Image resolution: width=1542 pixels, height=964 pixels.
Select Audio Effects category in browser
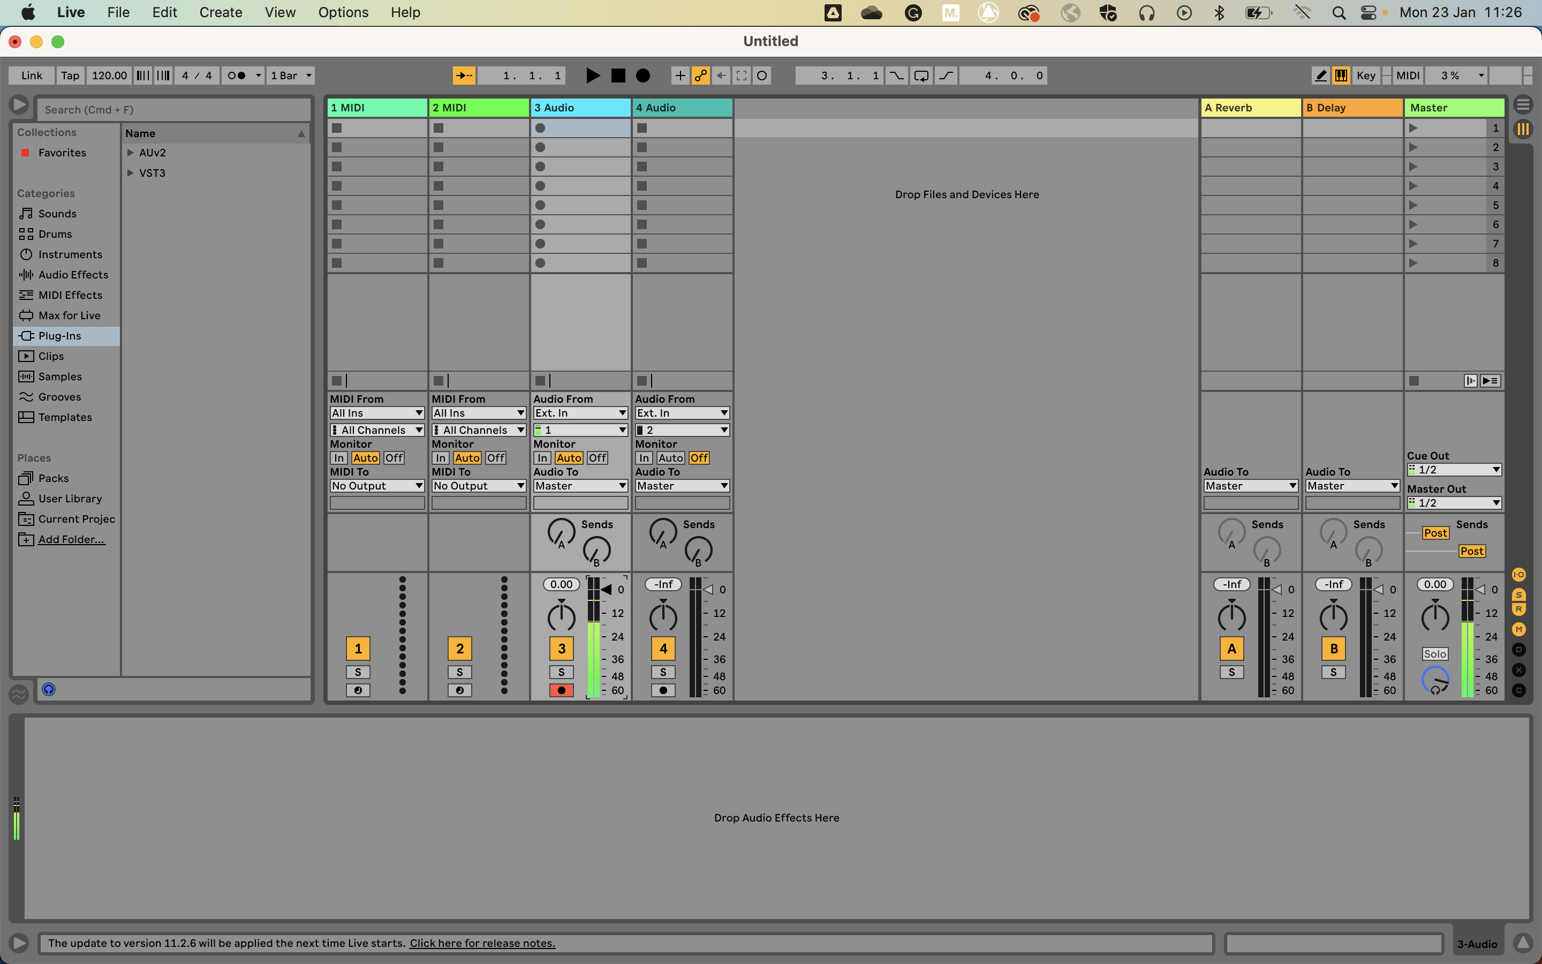pyautogui.click(x=73, y=275)
